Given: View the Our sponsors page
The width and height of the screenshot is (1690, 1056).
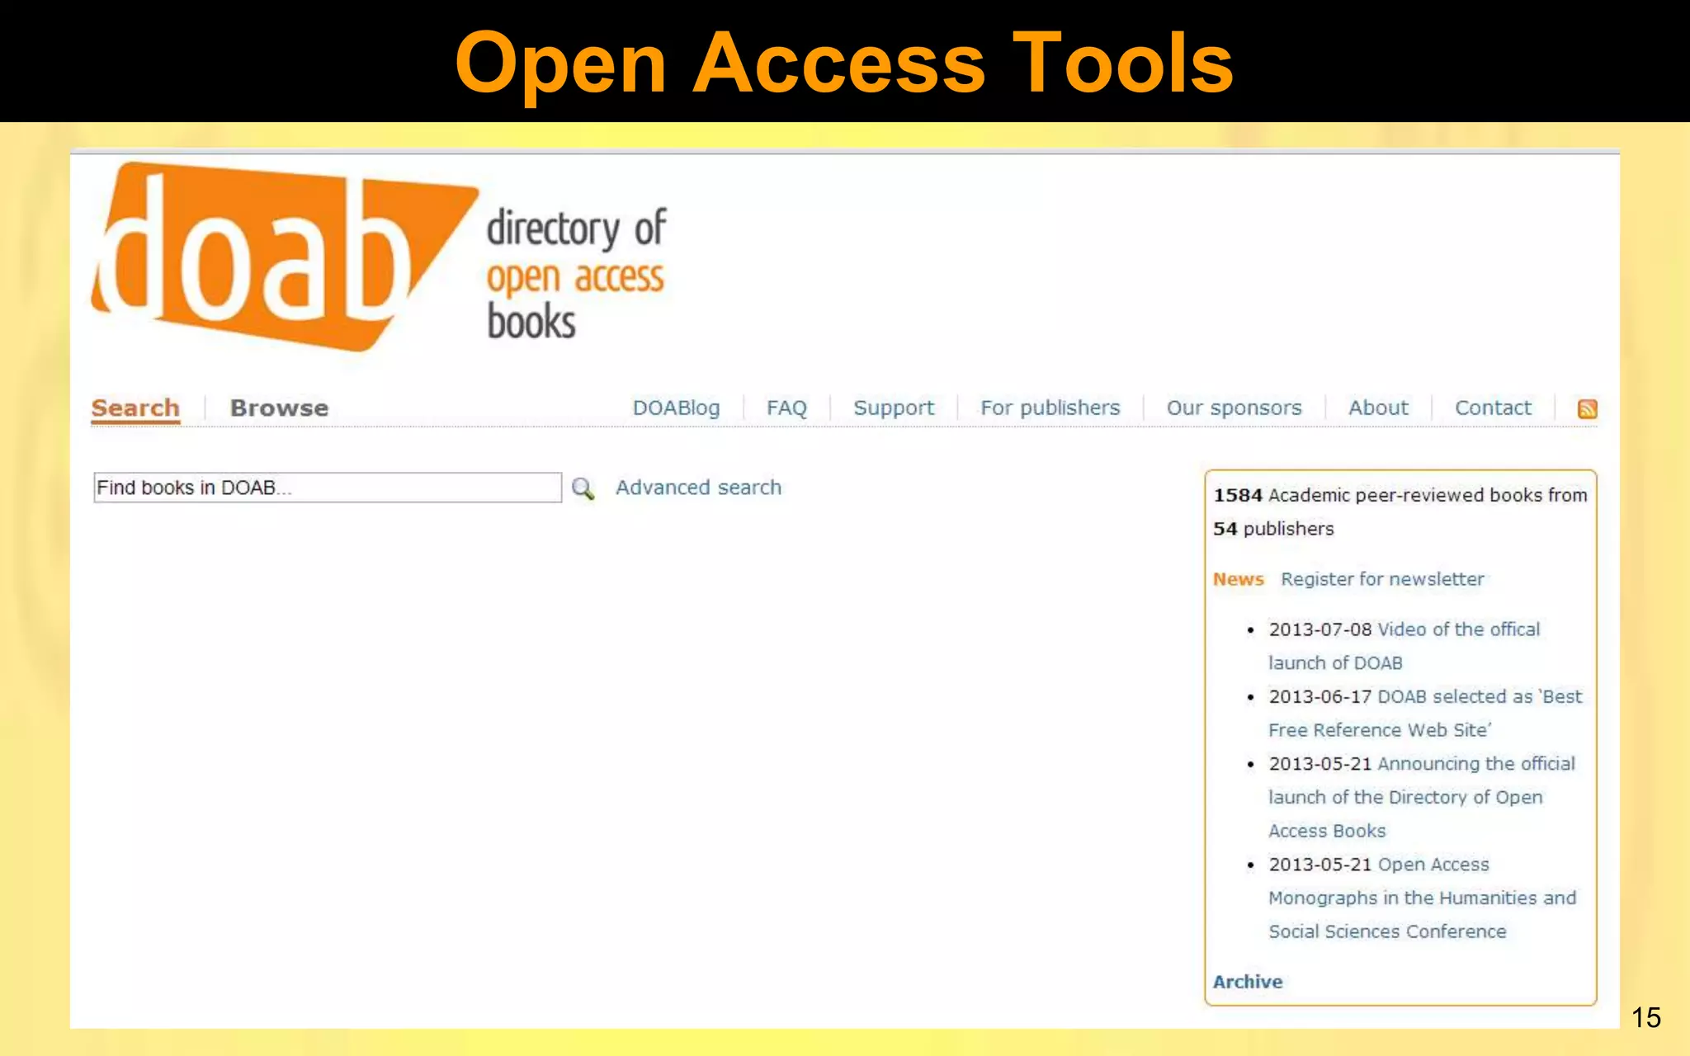Looking at the screenshot, I should tap(1234, 408).
